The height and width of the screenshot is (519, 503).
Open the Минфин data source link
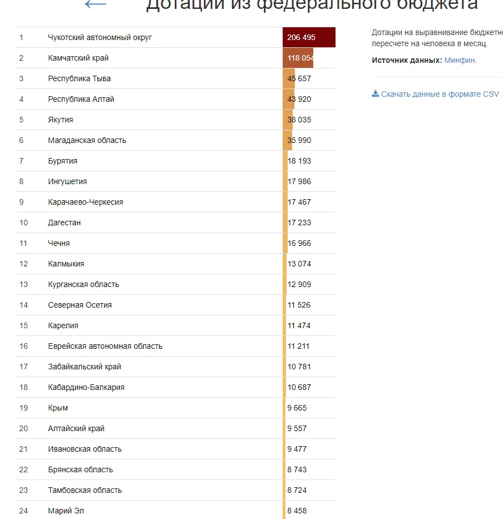pos(460,60)
